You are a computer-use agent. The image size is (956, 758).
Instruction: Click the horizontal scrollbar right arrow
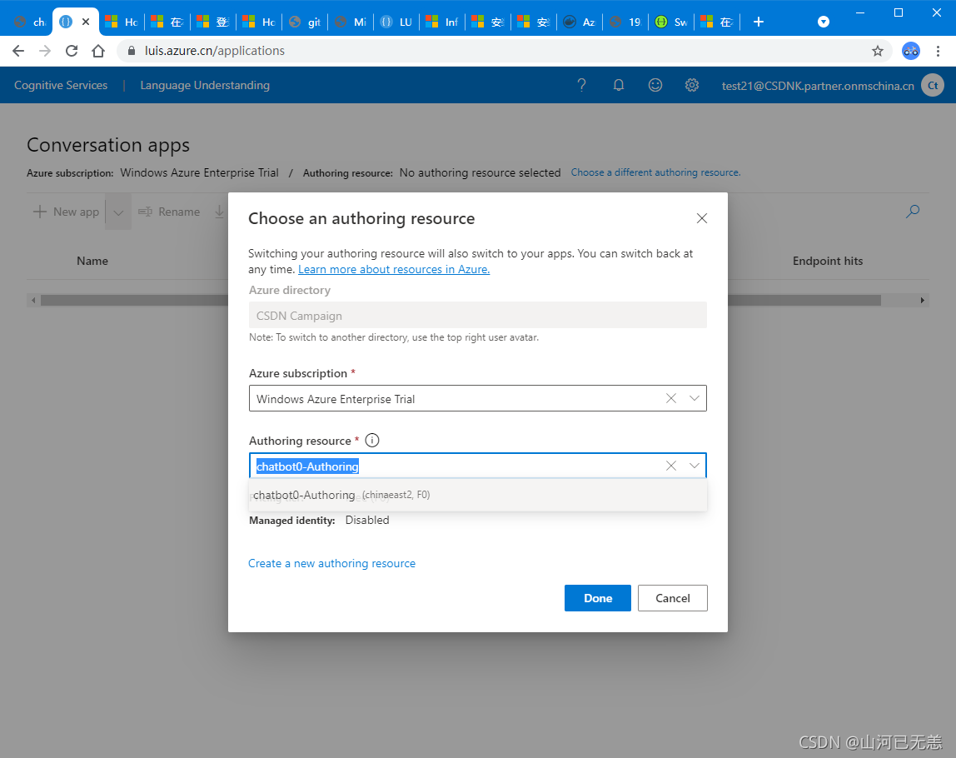(923, 300)
